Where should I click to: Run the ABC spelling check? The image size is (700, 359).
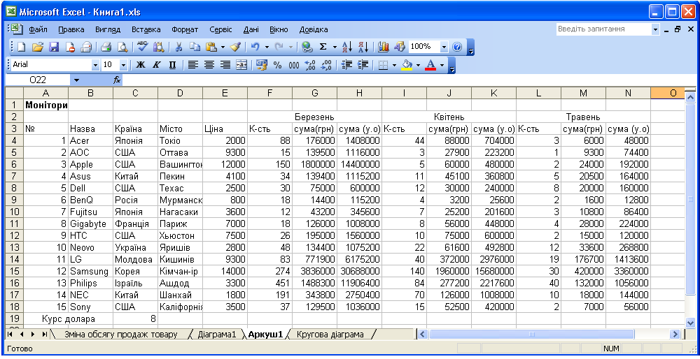(142, 47)
